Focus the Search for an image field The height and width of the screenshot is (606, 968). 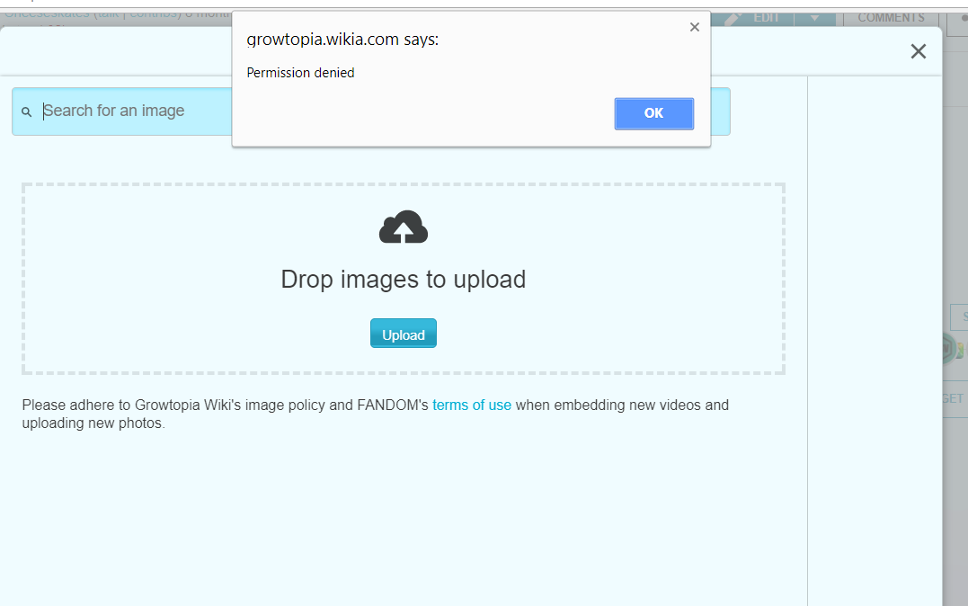[135, 111]
